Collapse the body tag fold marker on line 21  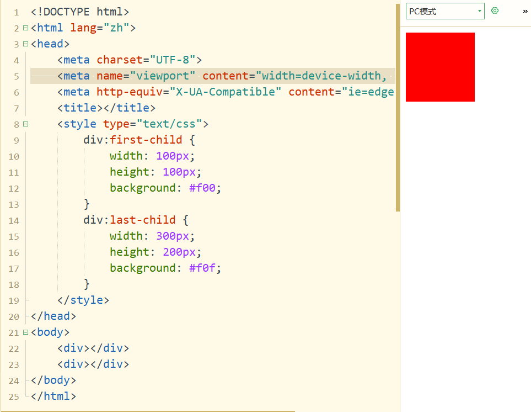[x=25, y=332]
